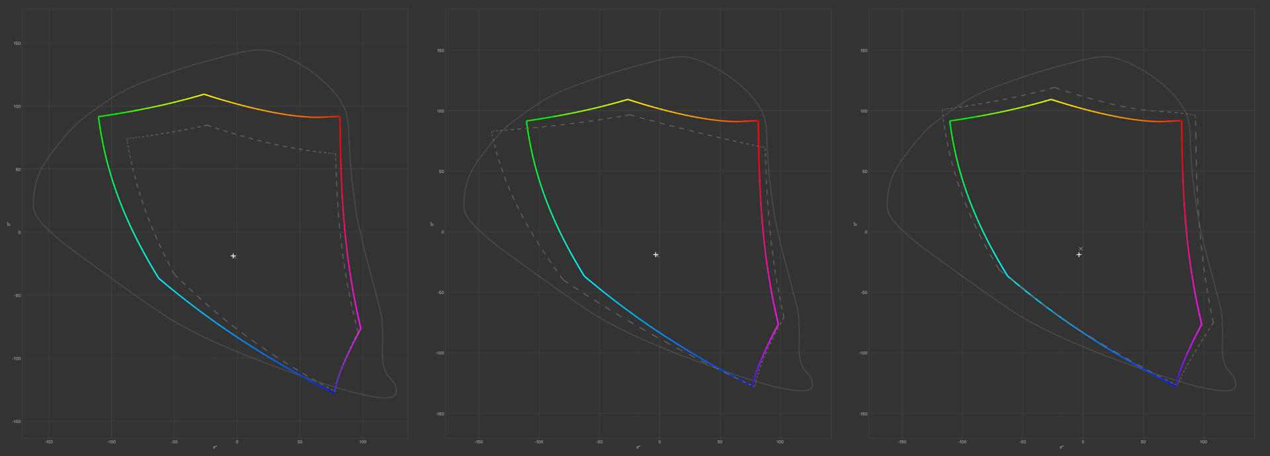Click the small gray x marker in right plot

click(1081, 248)
